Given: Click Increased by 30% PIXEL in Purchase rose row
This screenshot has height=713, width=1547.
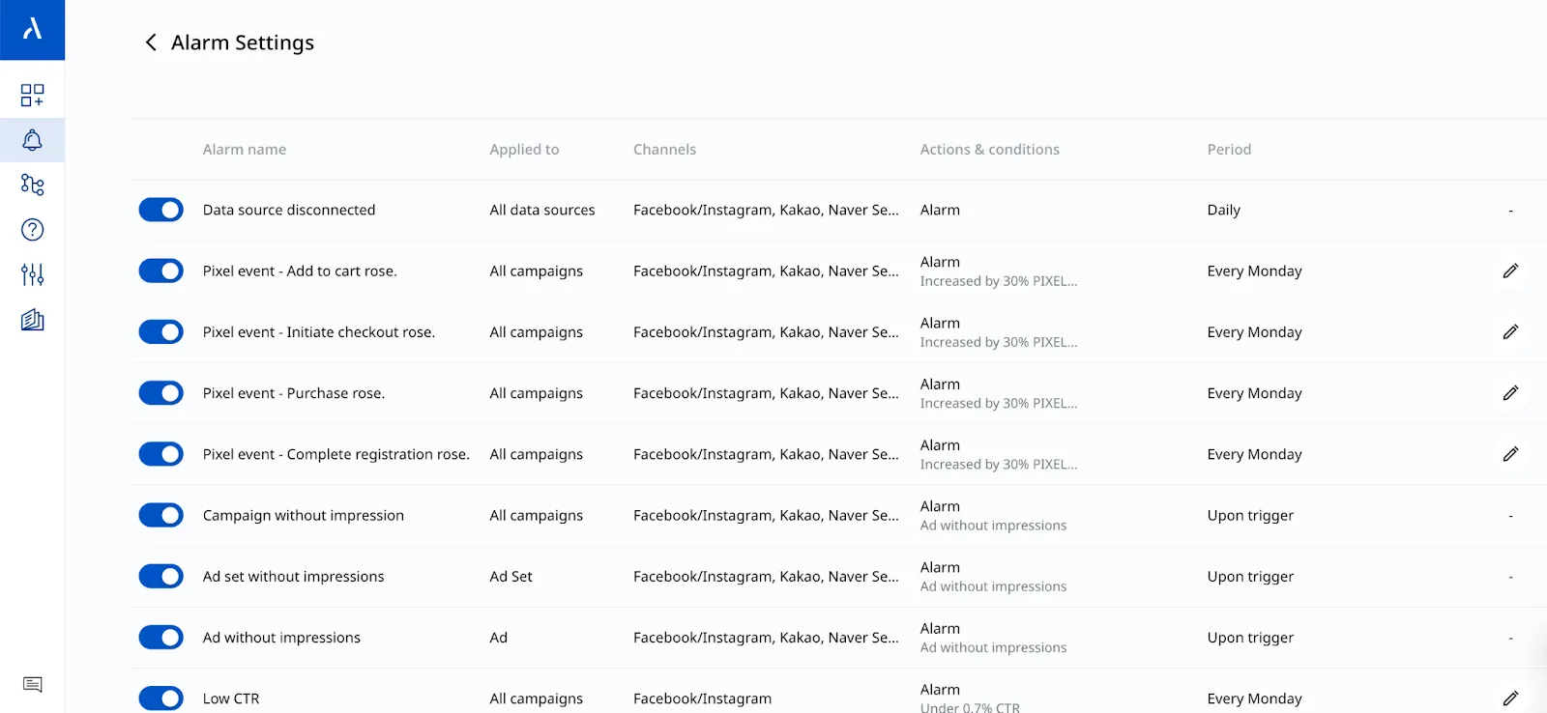Looking at the screenshot, I should (x=998, y=403).
